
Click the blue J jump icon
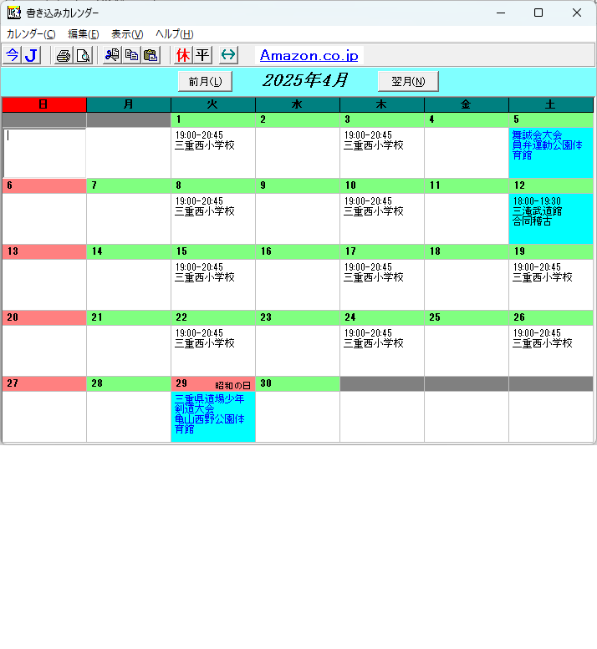pos(31,55)
